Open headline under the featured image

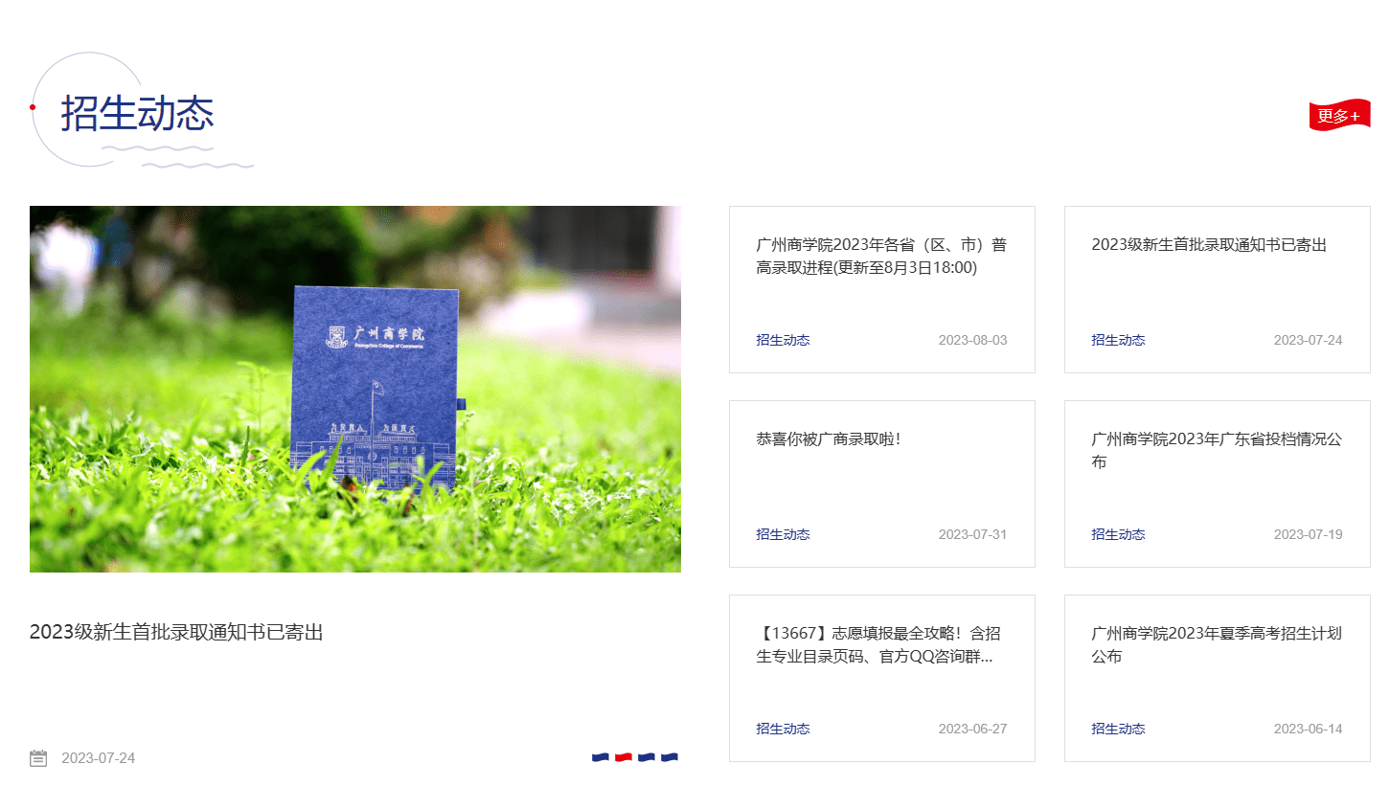pos(176,632)
